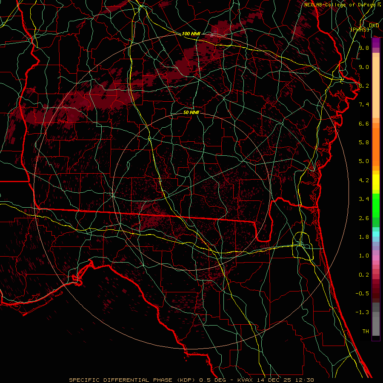
Task: Click the 100 NMI range ring label
Action: (x=191, y=34)
